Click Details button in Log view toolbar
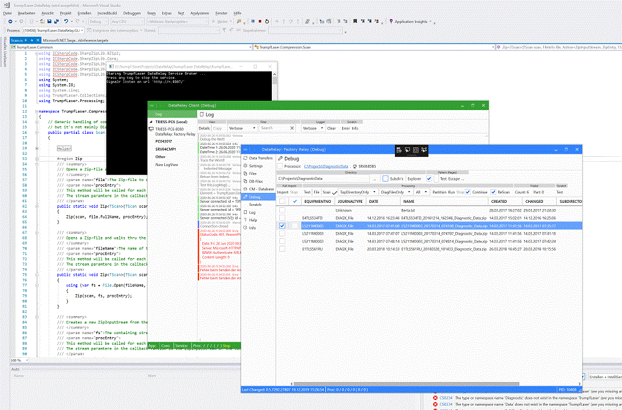 204,128
